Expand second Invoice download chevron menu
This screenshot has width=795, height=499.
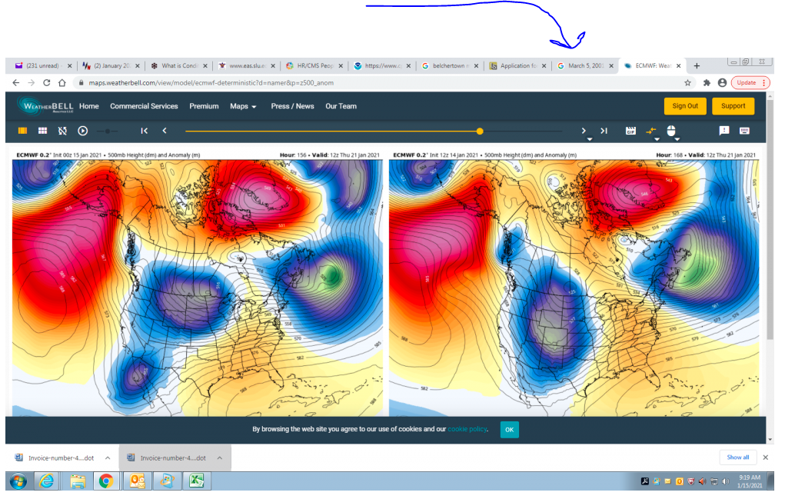(x=220, y=458)
